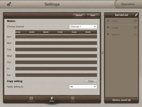Click the wifi icon for Cobb
This screenshot has width=142, height=107.
[x=135, y=28]
